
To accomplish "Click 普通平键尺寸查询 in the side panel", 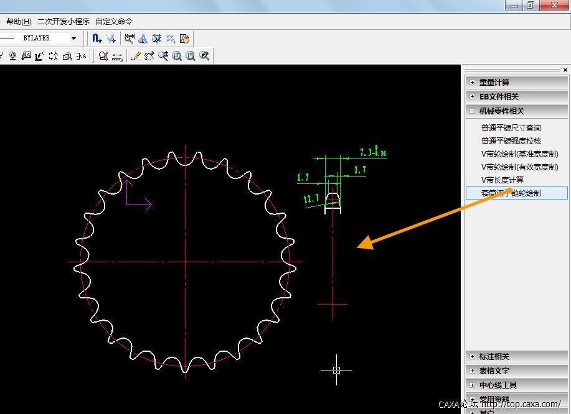I will coord(511,128).
